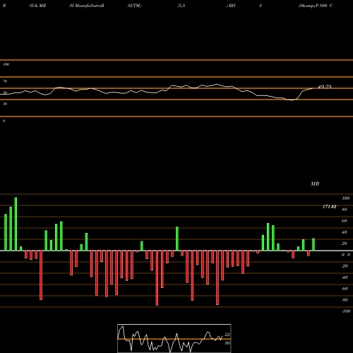The height and width of the screenshot is (353, 353).
Task: Click the momentum axis label -100
Action: point(346,311)
